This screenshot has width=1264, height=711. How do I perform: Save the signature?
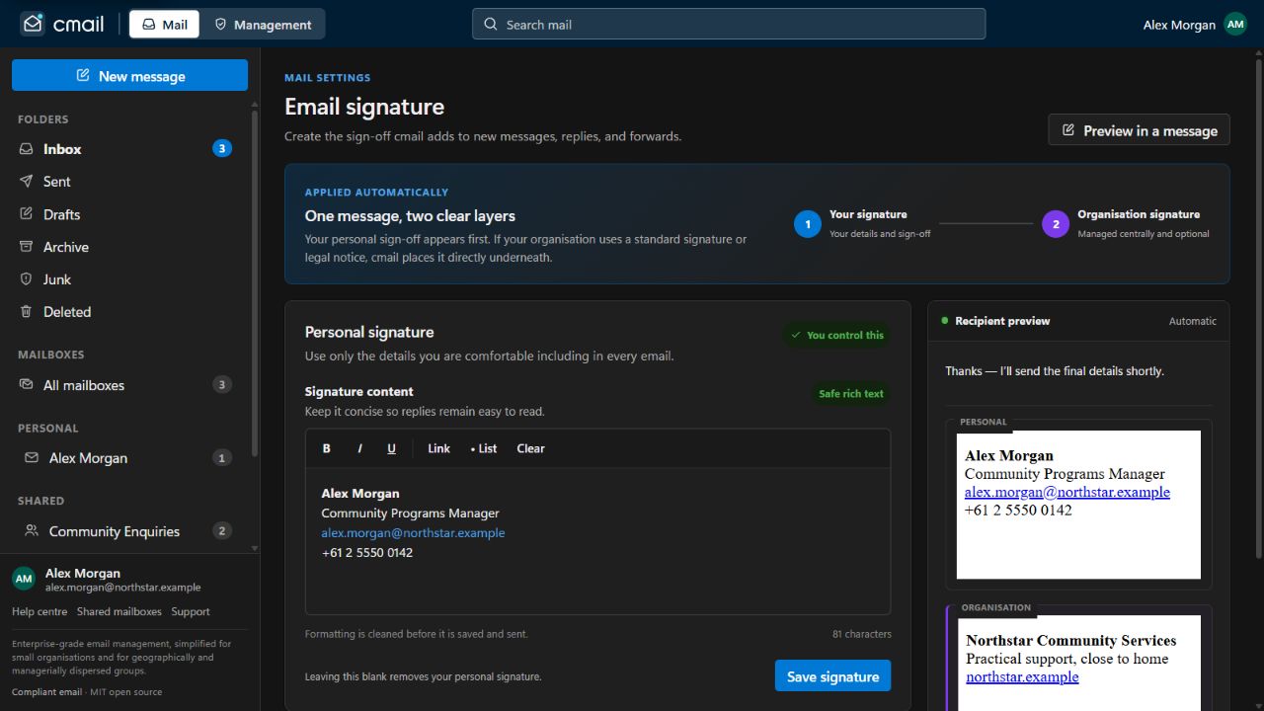832,676
